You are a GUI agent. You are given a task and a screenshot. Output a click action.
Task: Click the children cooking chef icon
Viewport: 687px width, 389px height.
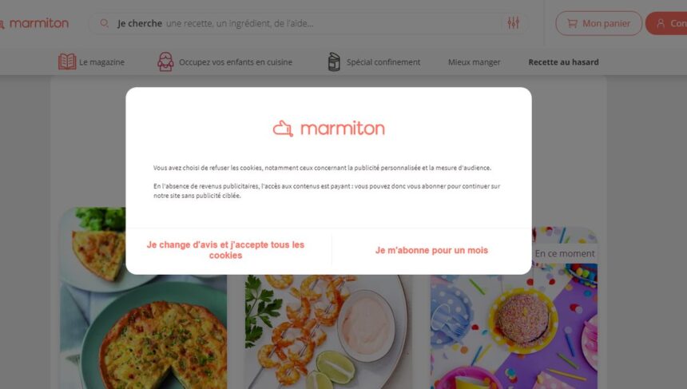click(165, 62)
